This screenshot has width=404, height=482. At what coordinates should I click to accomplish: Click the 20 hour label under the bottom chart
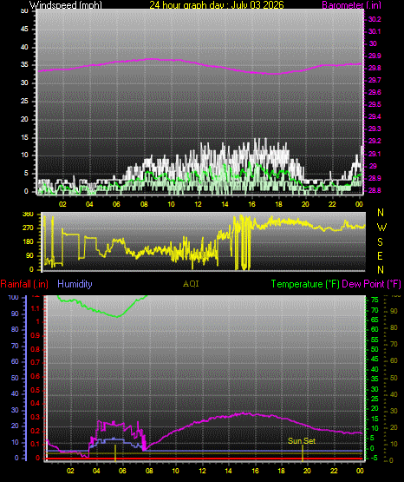307,471
